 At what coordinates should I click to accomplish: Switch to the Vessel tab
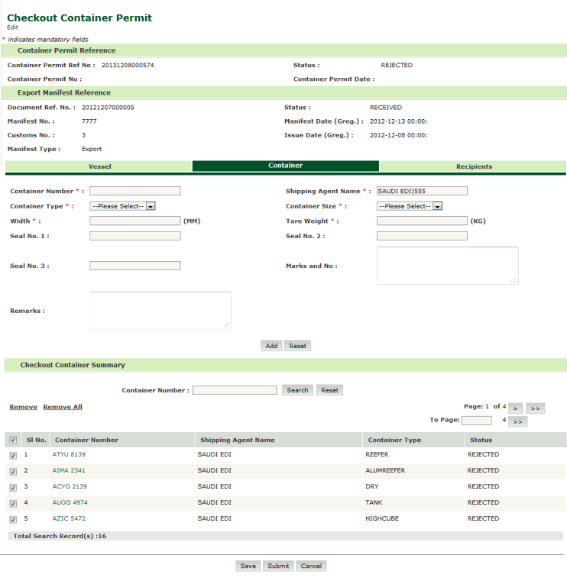[x=99, y=166]
